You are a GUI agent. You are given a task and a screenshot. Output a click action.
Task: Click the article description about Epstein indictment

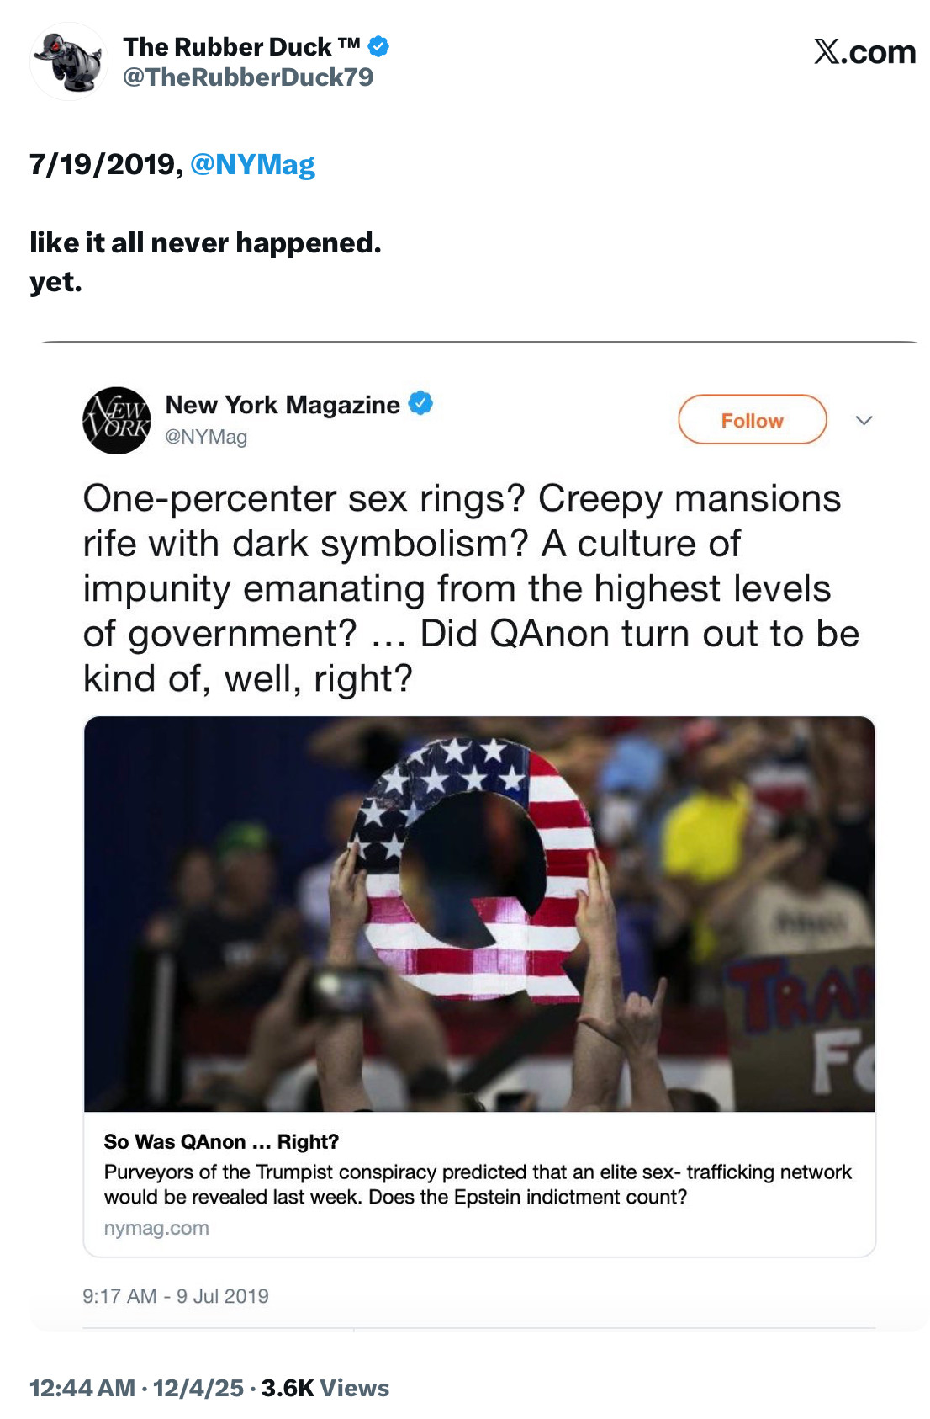pos(478,1184)
